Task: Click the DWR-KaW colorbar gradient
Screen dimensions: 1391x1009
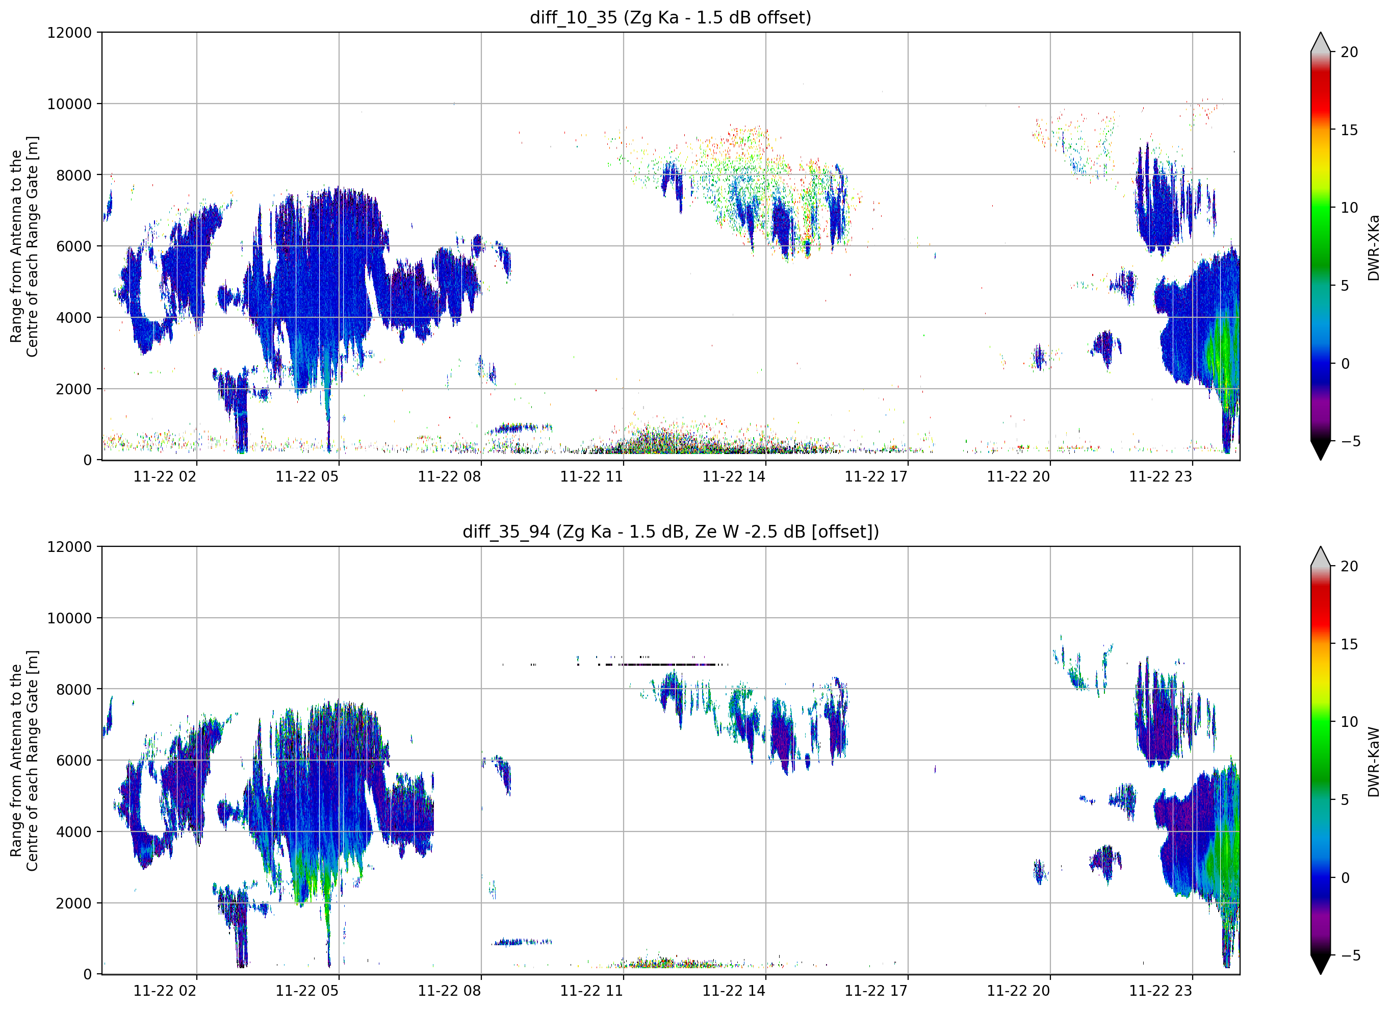Action: tap(1321, 761)
